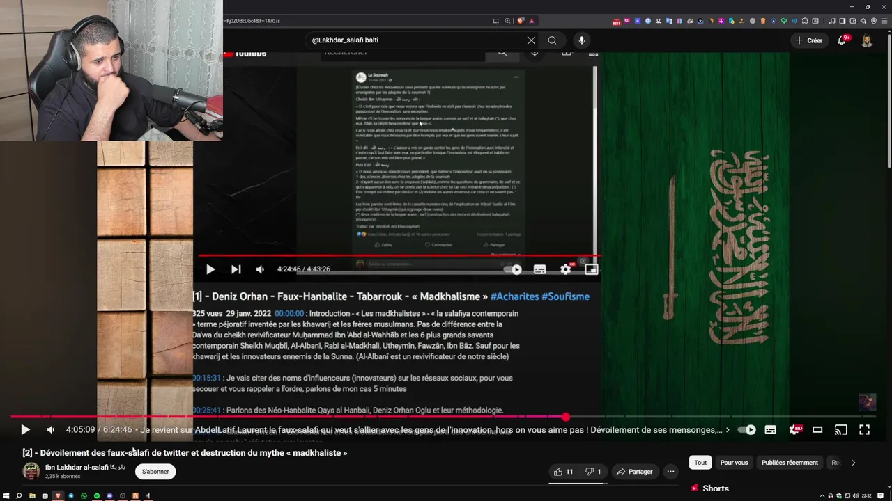The width and height of the screenshot is (892, 501).
Task: Toggle subtitles in the main player
Action: pyautogui.click(x=770, y=430)
